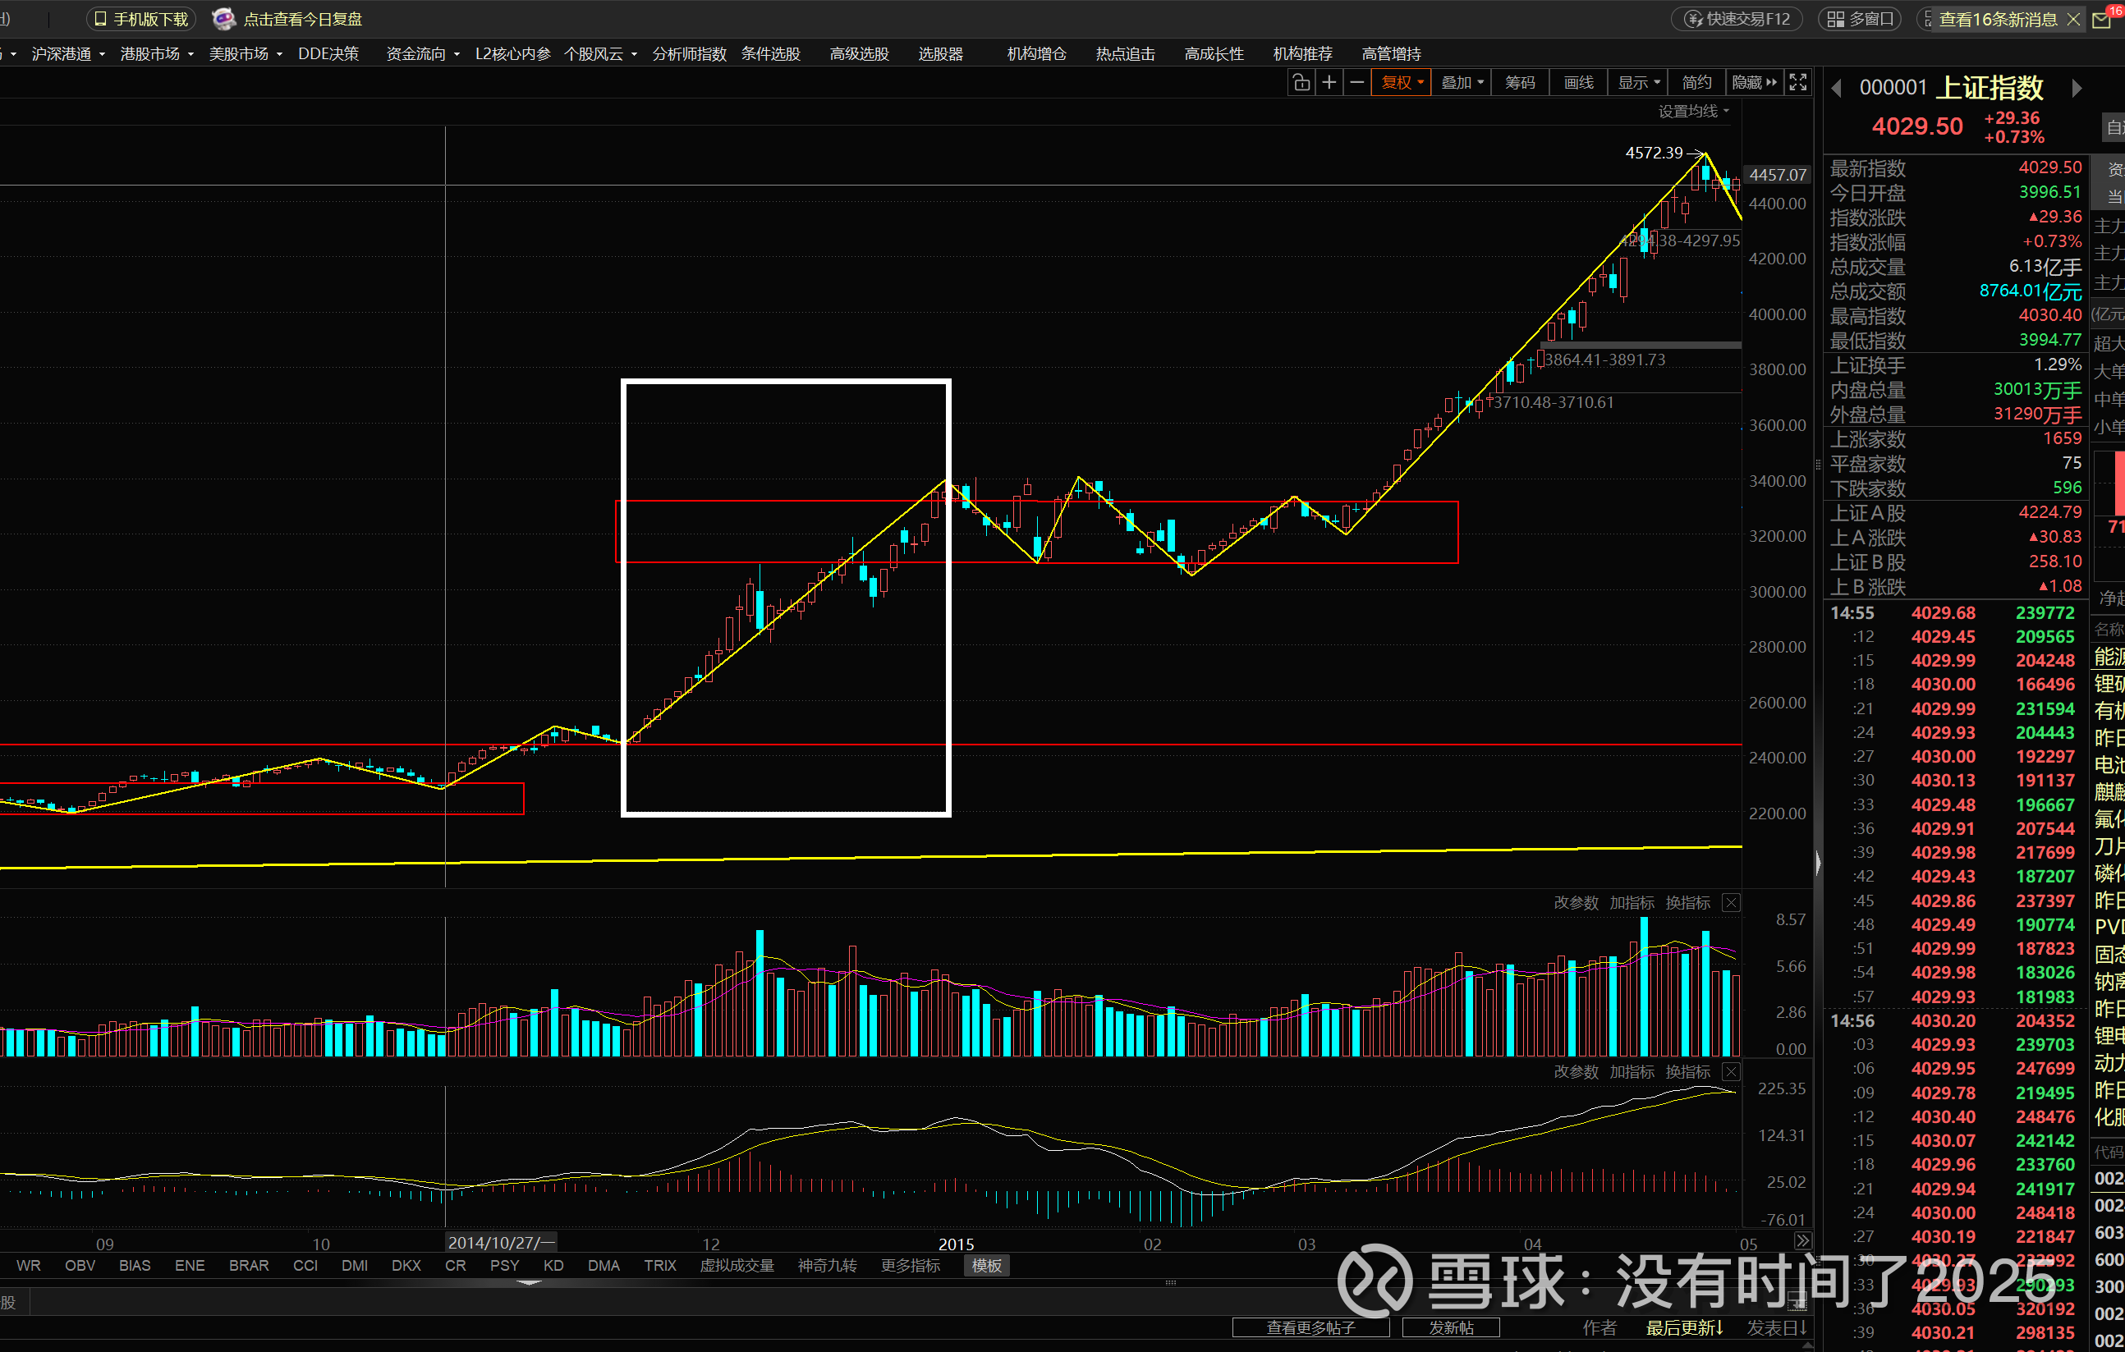Dismiss the 16 new messages notification

pyautogui.click(x=2074, y=20)
